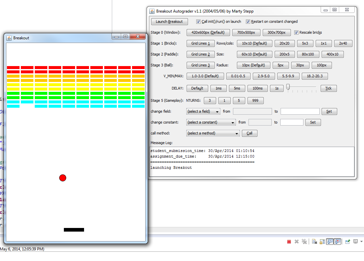Click the DELAY slider handle
The width and height of the screenshot is (364, 261).
click(x=288, y=87)
